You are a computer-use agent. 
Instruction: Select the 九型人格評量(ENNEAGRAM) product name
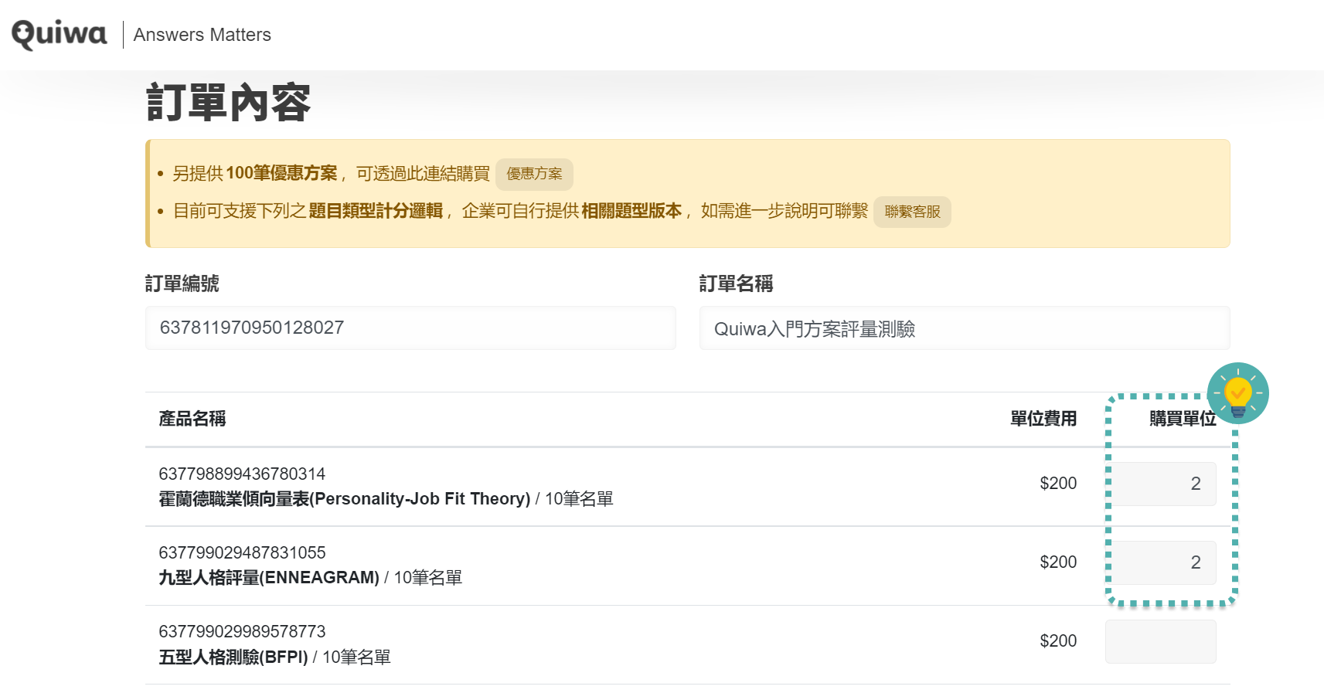click(269, 578)
